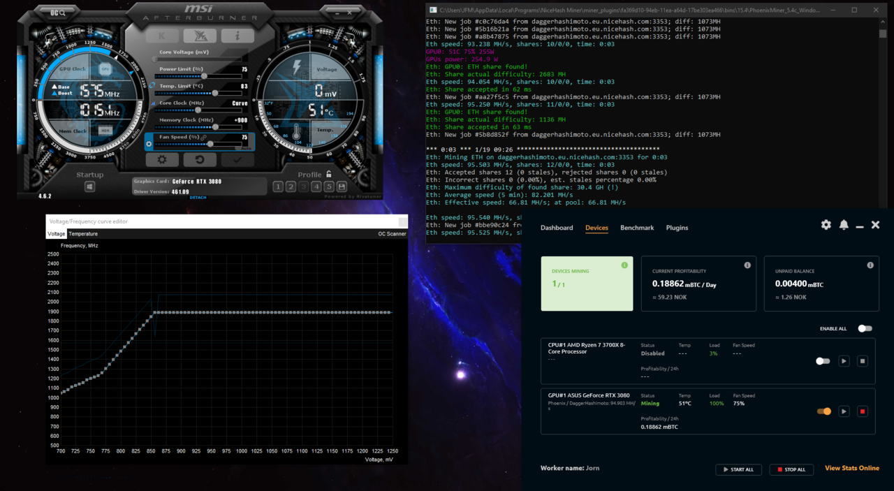Image resolution: width=894 pixels, height=491 pixels.
Task: Click the STOP ALL button
Action: point(791,469)
